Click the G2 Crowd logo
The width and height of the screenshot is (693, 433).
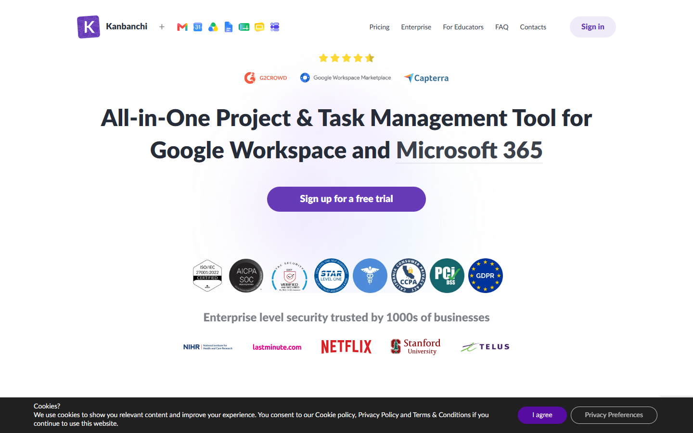pos(266,78)
